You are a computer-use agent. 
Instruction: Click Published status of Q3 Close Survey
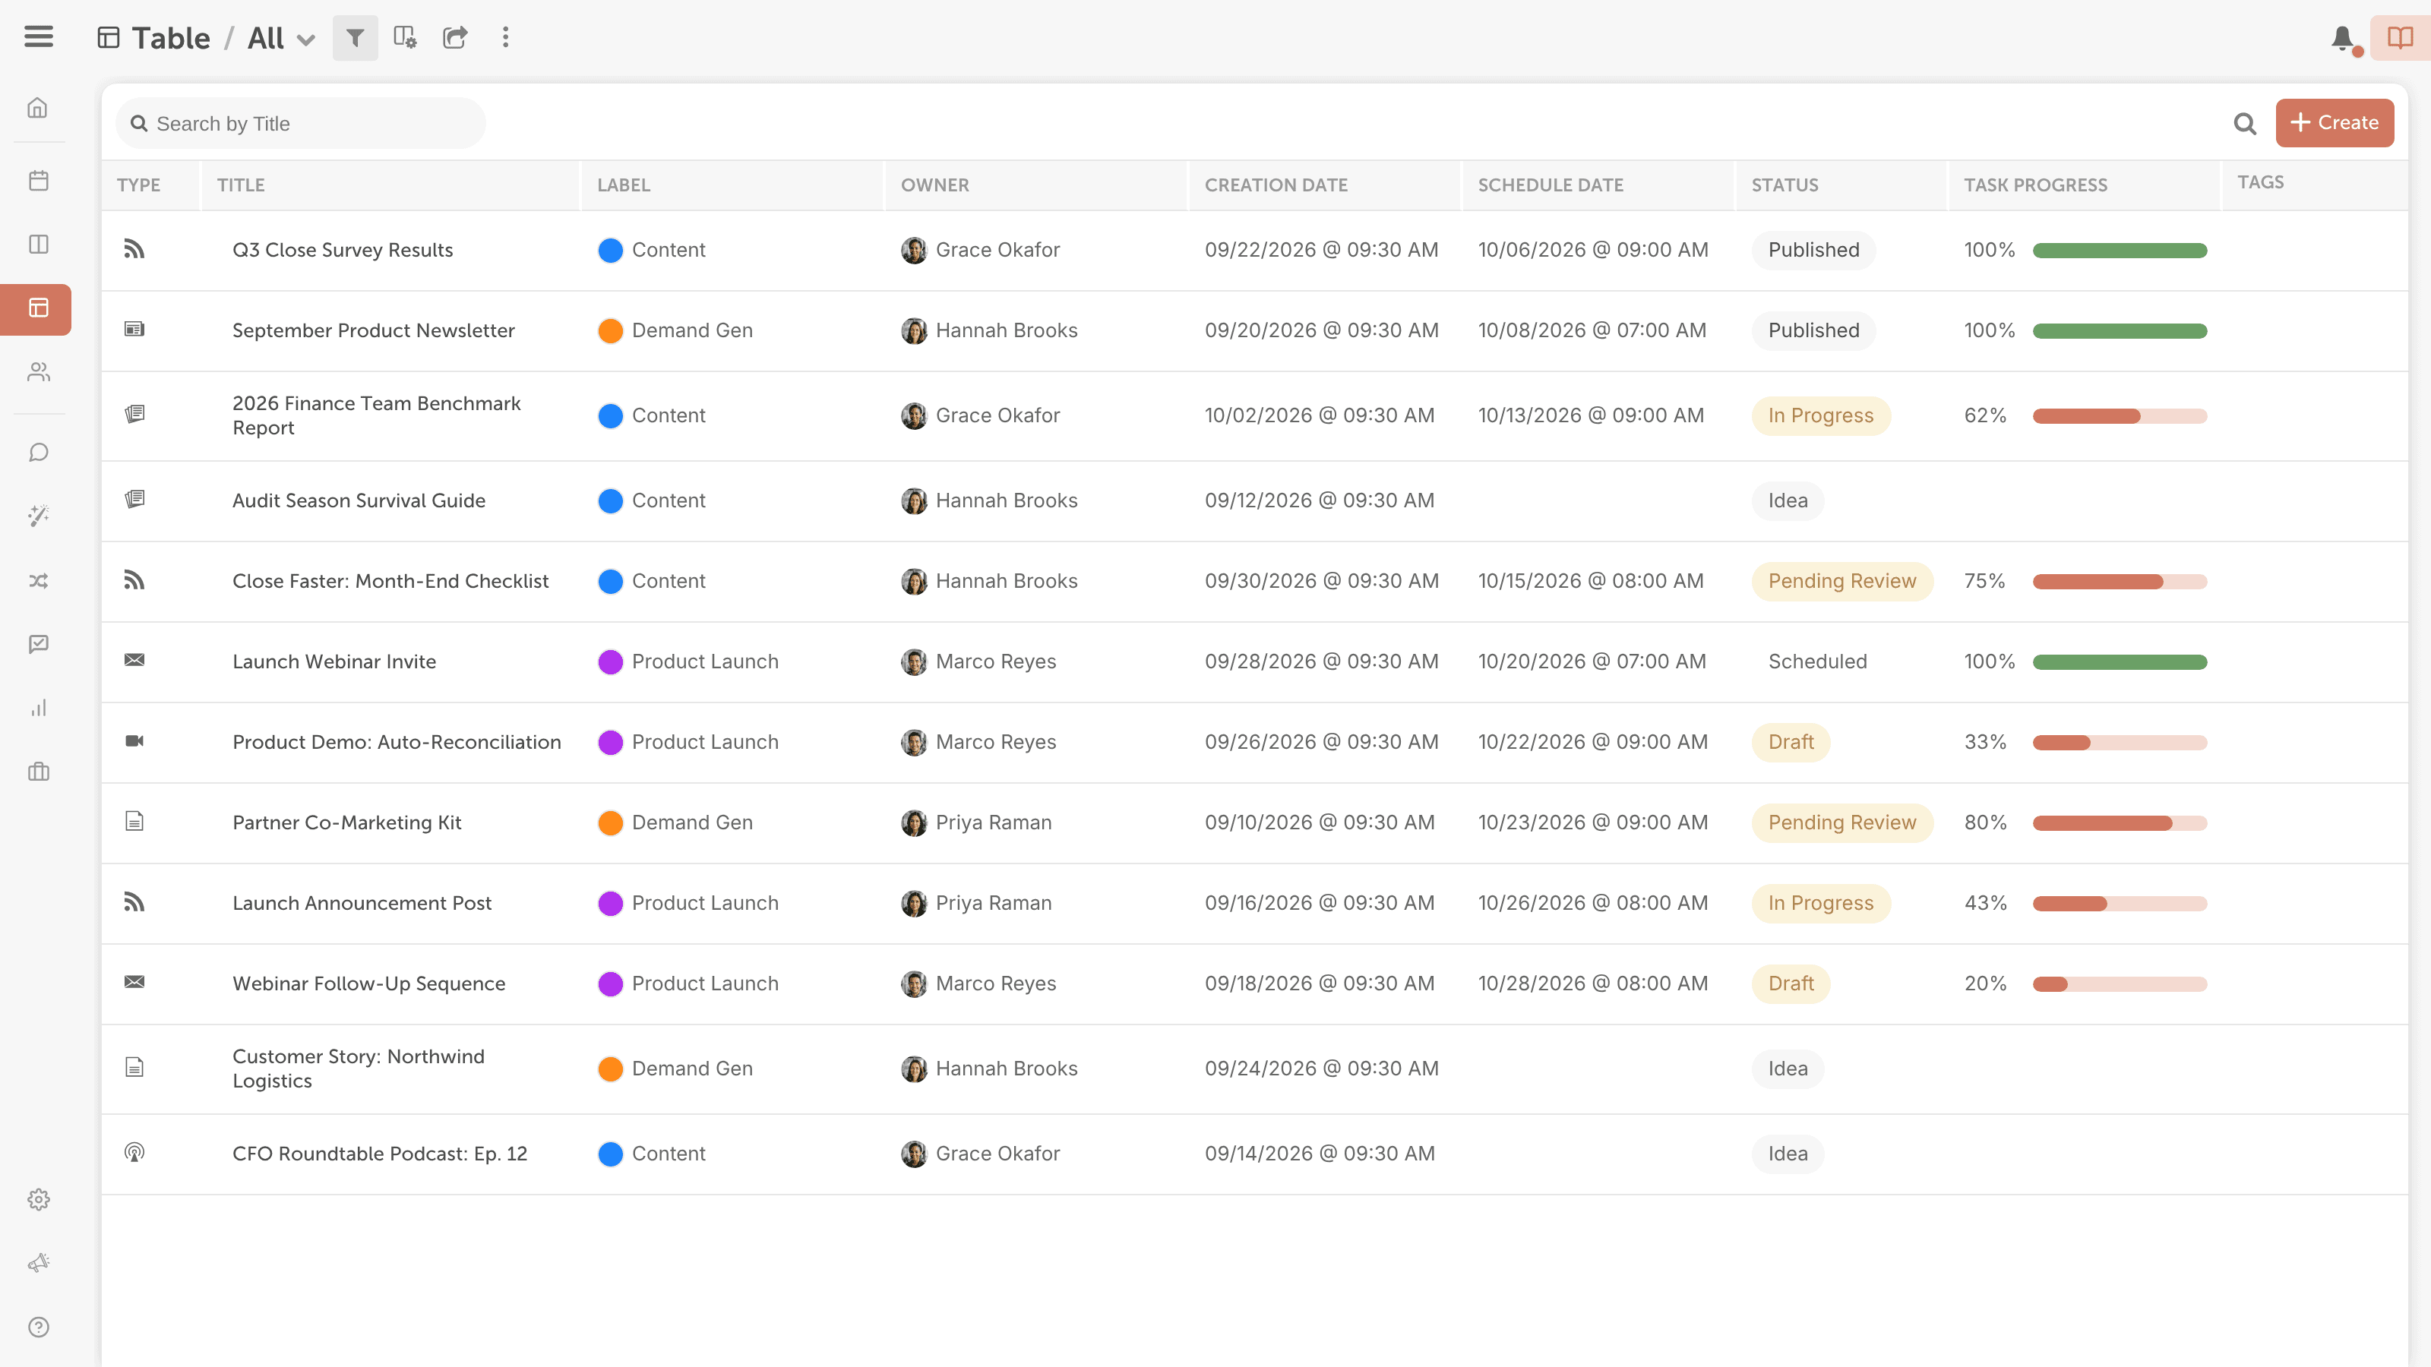(x=1813, y=250)
